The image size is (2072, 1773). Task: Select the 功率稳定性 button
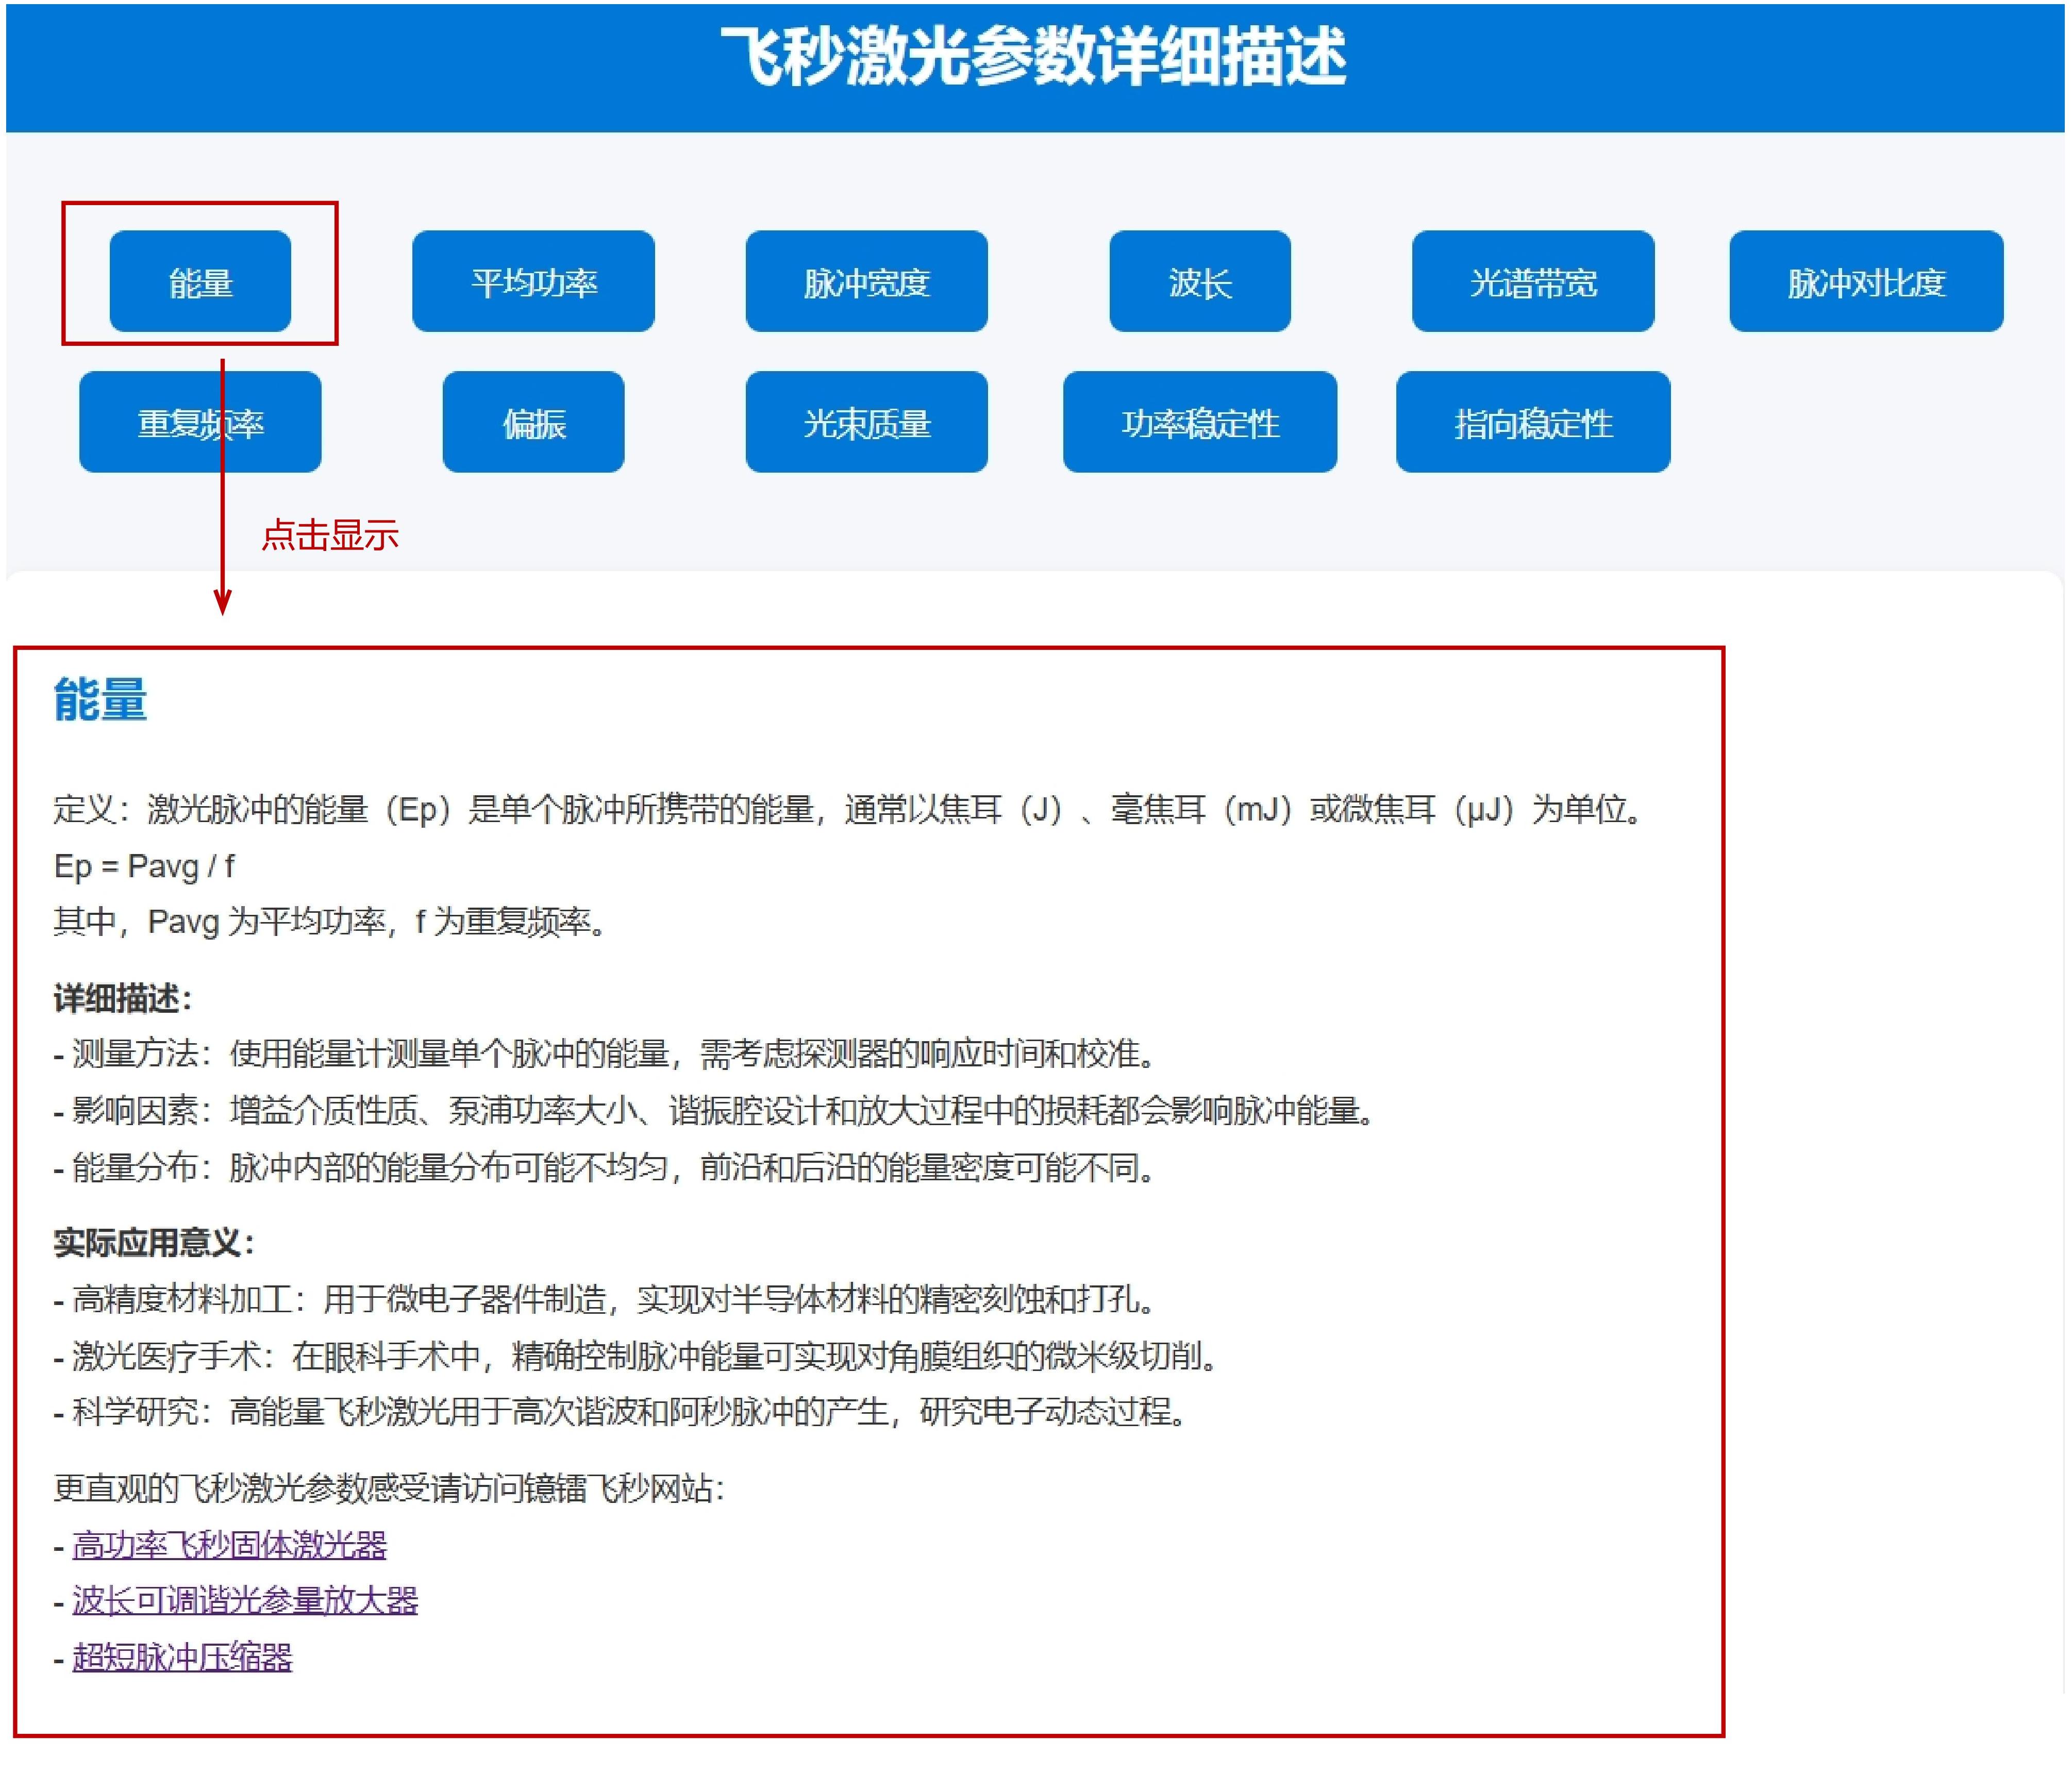point(1200,422)
